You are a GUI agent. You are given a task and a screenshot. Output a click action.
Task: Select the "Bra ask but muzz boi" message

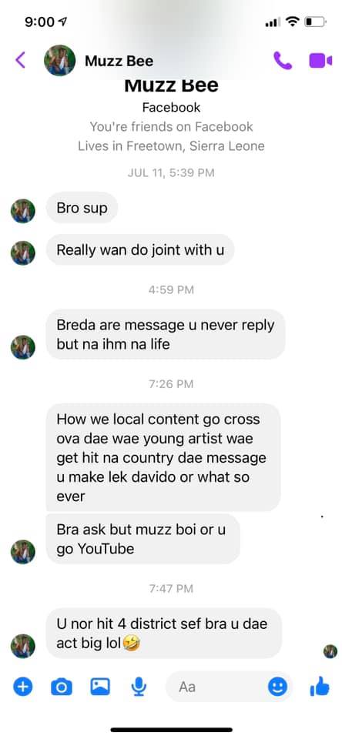click(x=143, y=539)
